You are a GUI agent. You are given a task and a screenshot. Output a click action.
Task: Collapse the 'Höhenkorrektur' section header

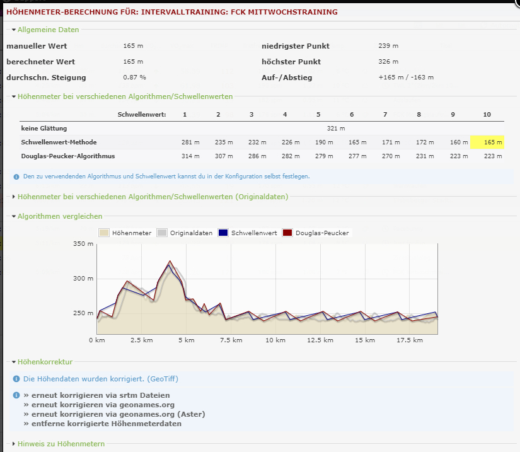pos(44,362)
